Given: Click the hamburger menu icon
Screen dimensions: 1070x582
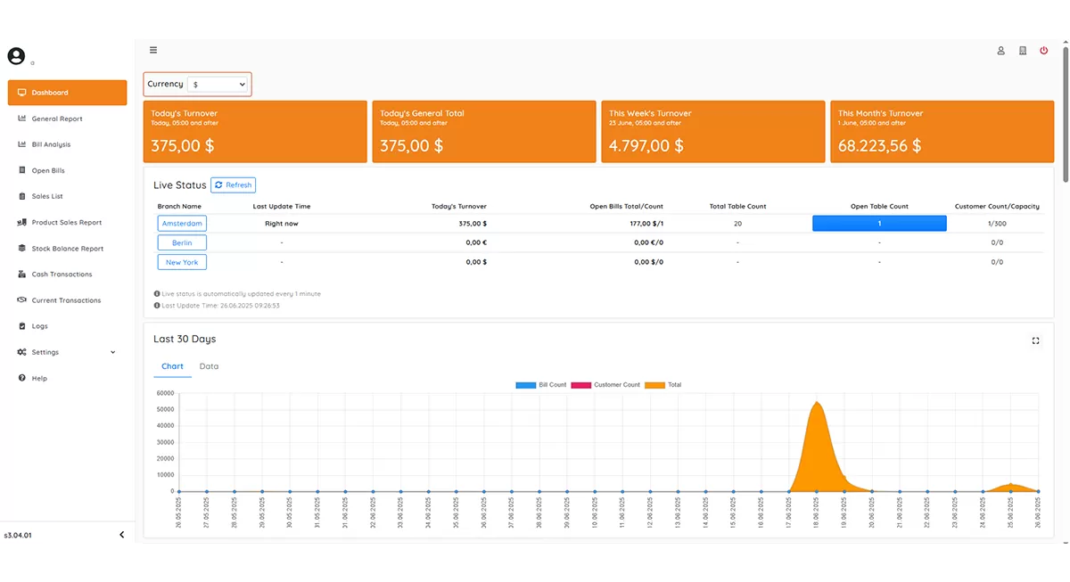Looking at the screenshot, I should 153,51.
